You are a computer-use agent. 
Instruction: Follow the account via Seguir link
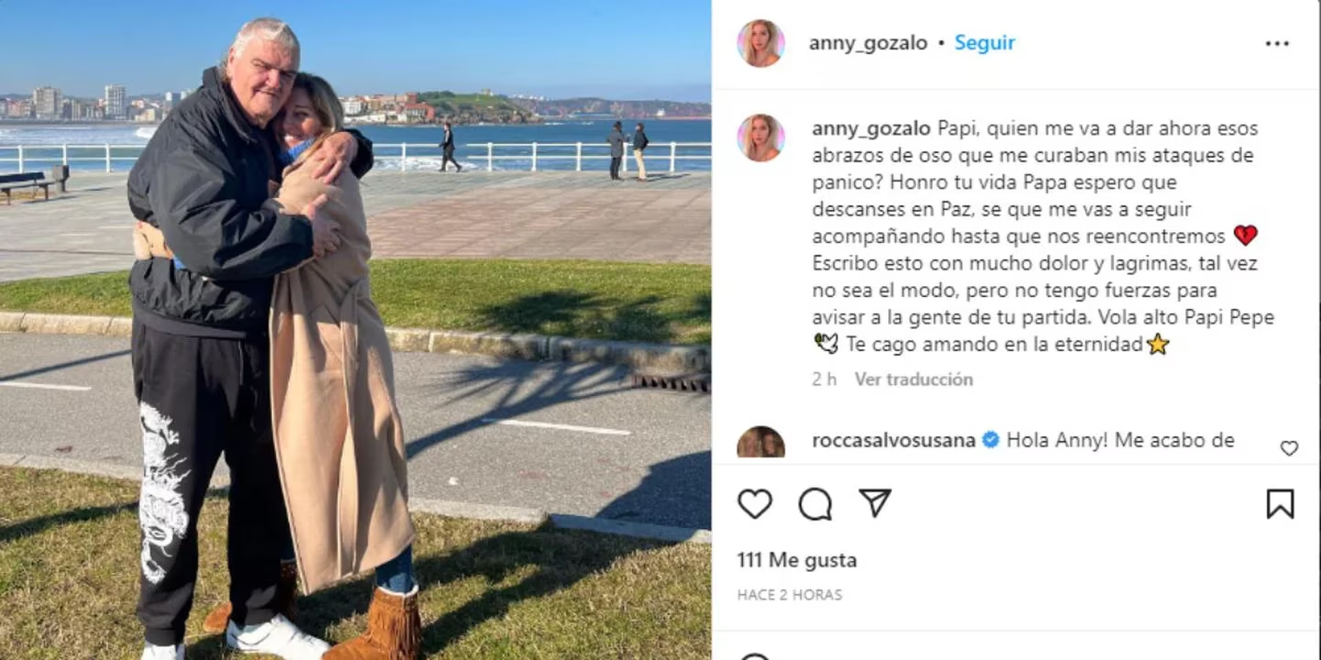pyautogui.click(x=984, y=43)
